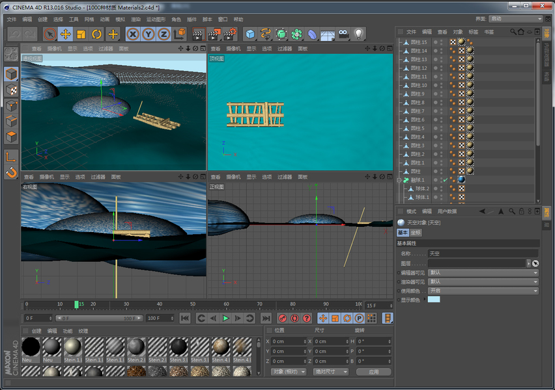Open the 对象(相对) coordinate mode dropdown

(x=288, y=372)
